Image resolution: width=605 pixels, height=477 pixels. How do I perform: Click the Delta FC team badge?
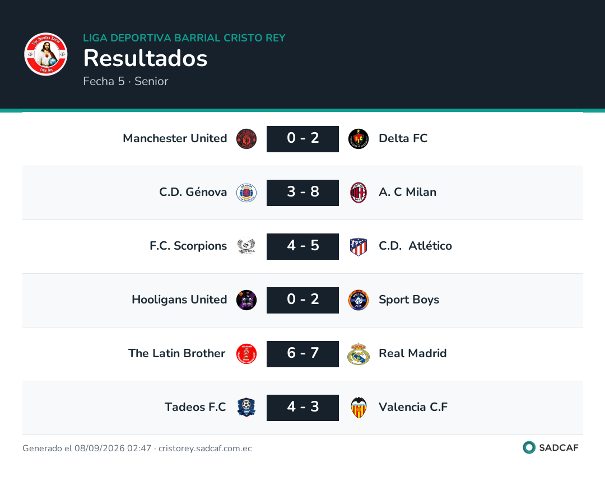pyautogui.click(x=359, y=139)
